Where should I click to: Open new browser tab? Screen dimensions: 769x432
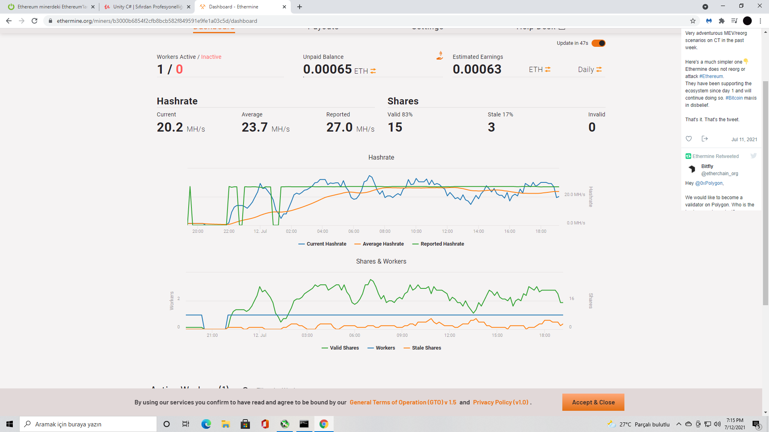click(x=300, y=7)
